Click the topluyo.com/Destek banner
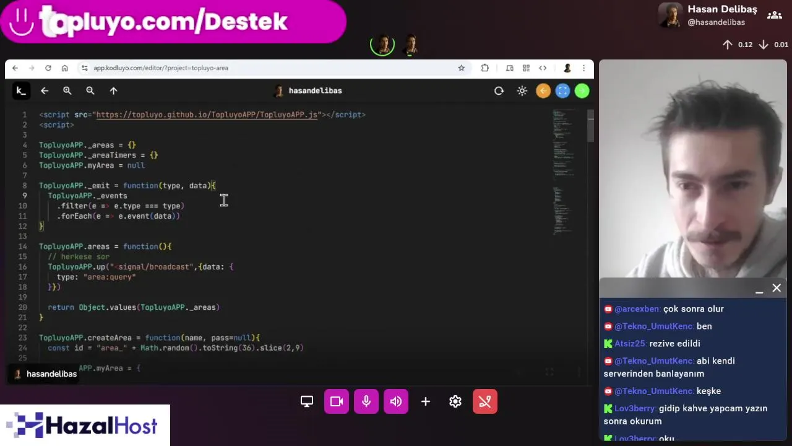792x446 pixels. [172, 22]
